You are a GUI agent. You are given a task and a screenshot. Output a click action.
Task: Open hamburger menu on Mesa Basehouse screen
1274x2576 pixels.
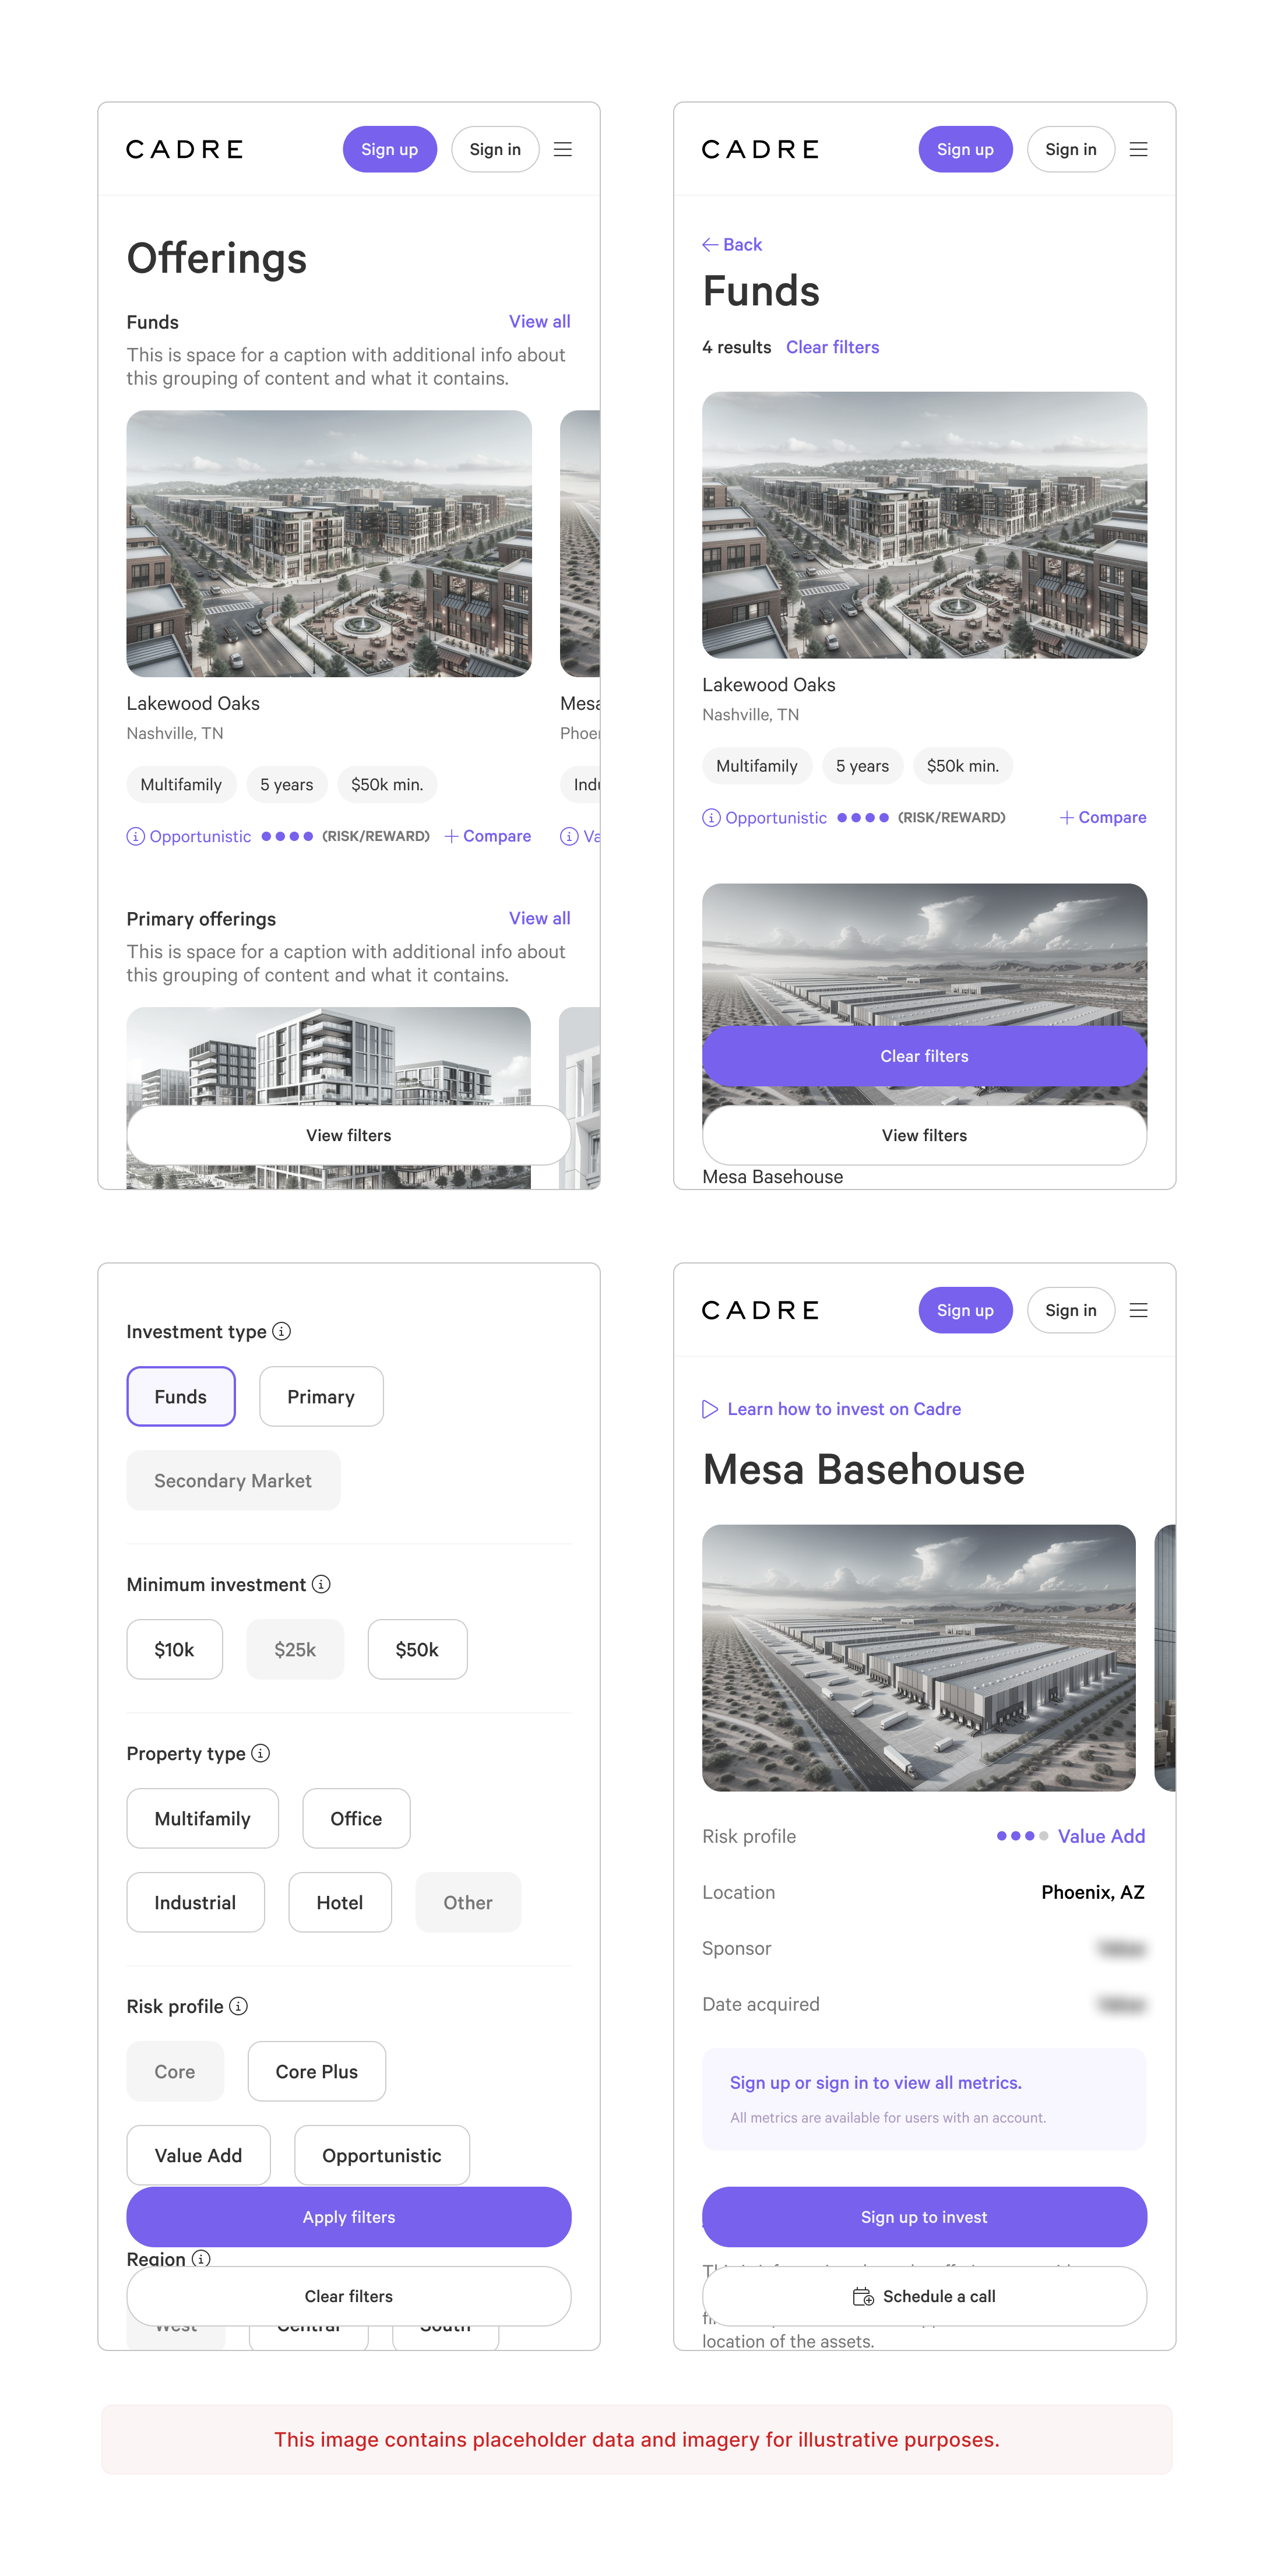(x=1138, y=1310)
